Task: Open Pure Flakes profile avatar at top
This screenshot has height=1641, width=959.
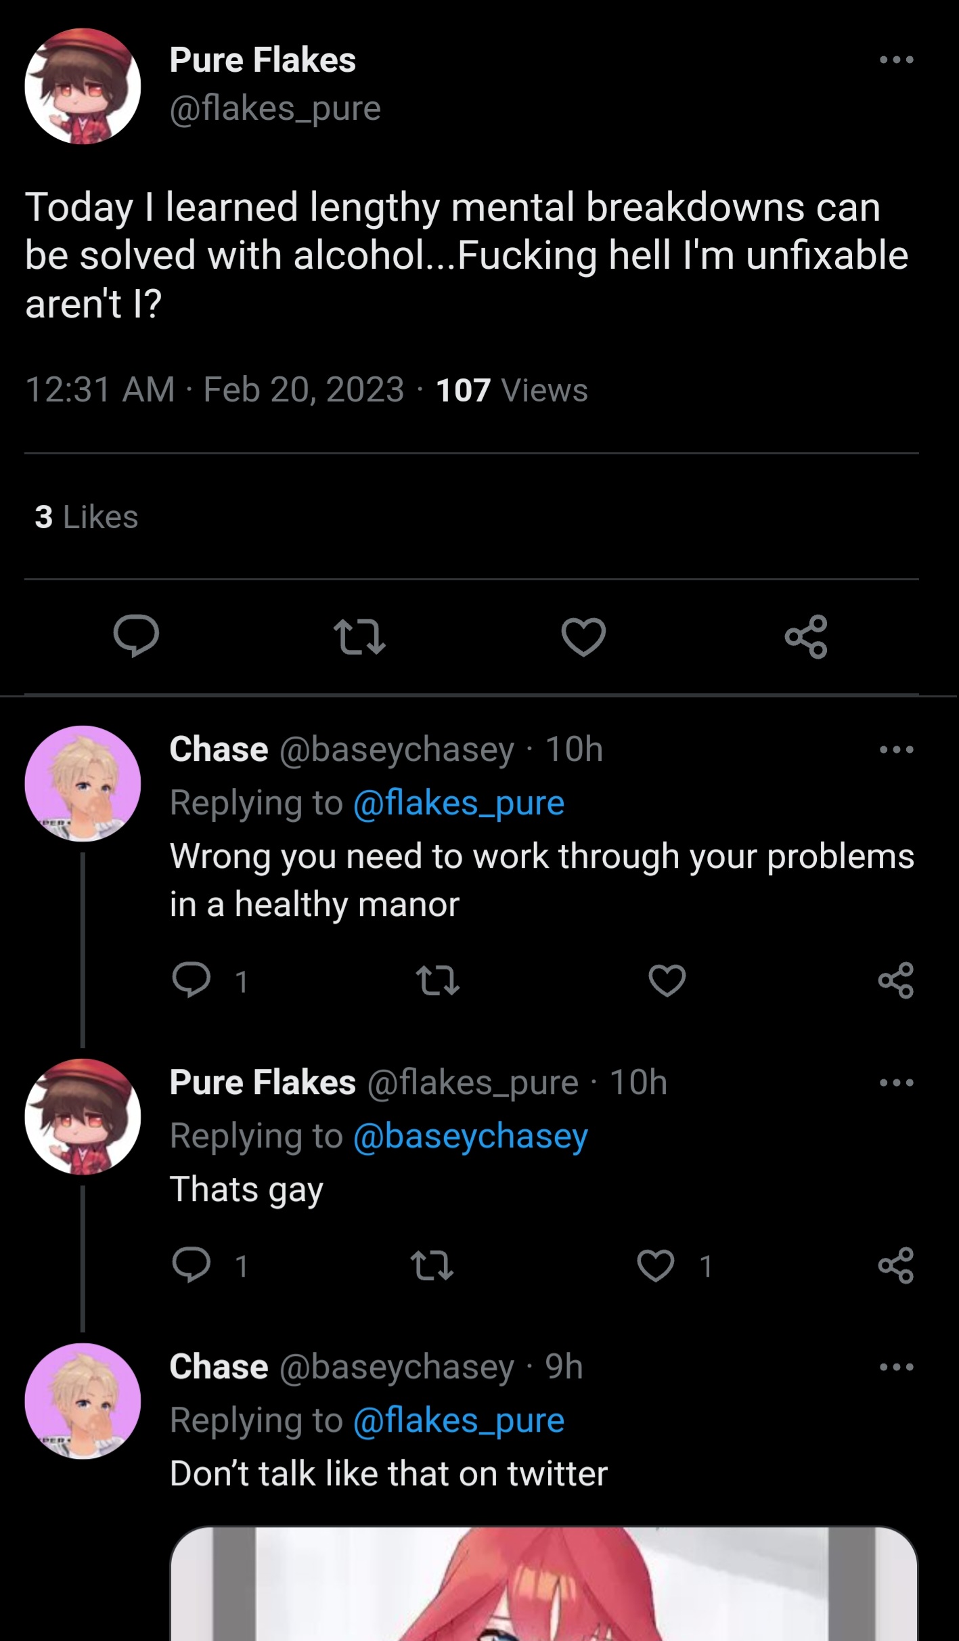Action: pyautogui.click(x=83, y=86)
